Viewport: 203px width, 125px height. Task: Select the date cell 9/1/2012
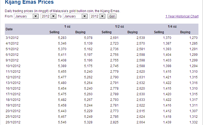point(12,60)
